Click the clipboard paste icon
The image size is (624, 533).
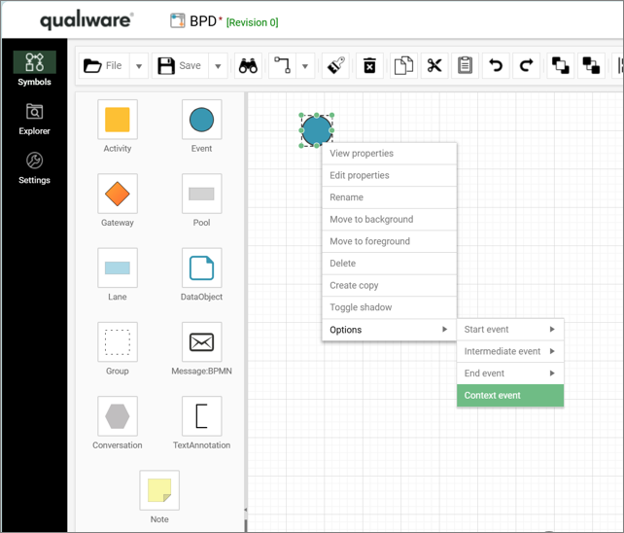465,65
